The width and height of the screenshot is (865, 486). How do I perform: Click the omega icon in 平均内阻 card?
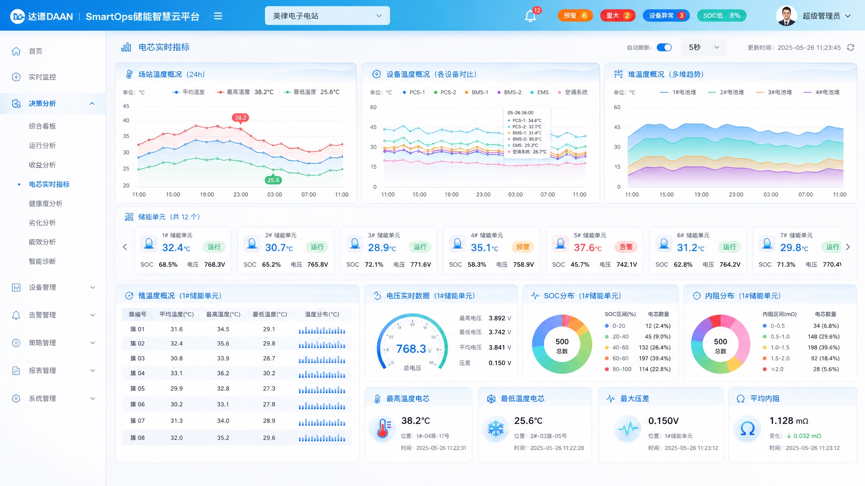[747, 429]
